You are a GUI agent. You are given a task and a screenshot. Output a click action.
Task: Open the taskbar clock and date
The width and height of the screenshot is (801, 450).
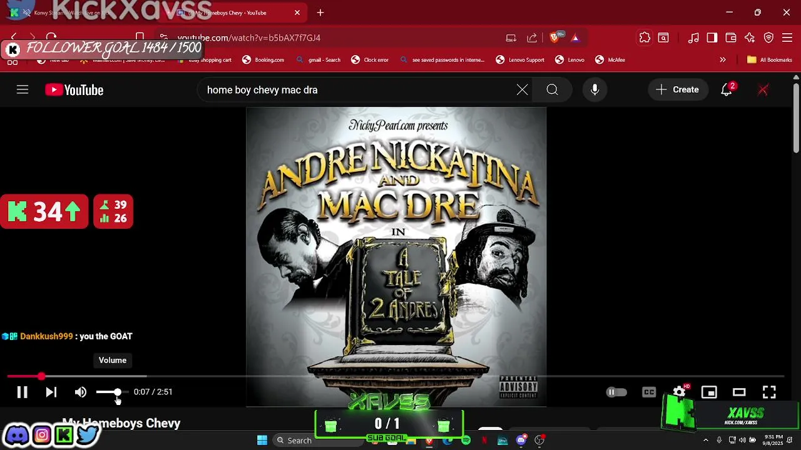tap(773, 440)
